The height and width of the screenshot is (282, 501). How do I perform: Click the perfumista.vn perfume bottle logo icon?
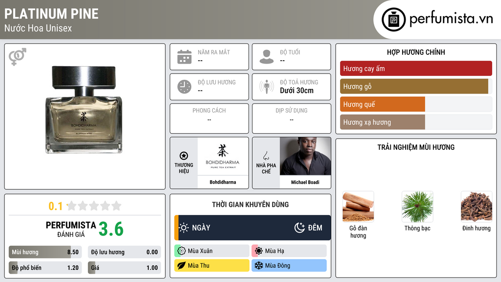[x=393, y=20]
